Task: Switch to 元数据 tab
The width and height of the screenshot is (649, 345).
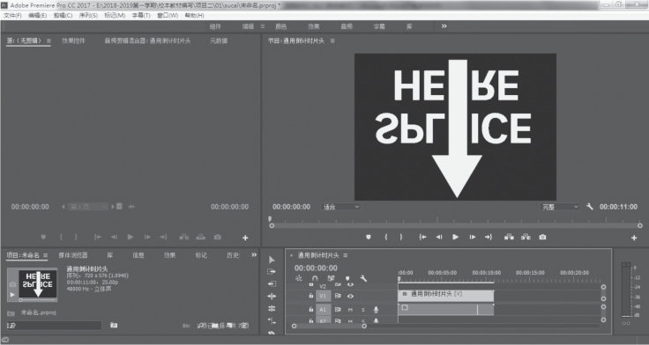Action: click(219, 40)
